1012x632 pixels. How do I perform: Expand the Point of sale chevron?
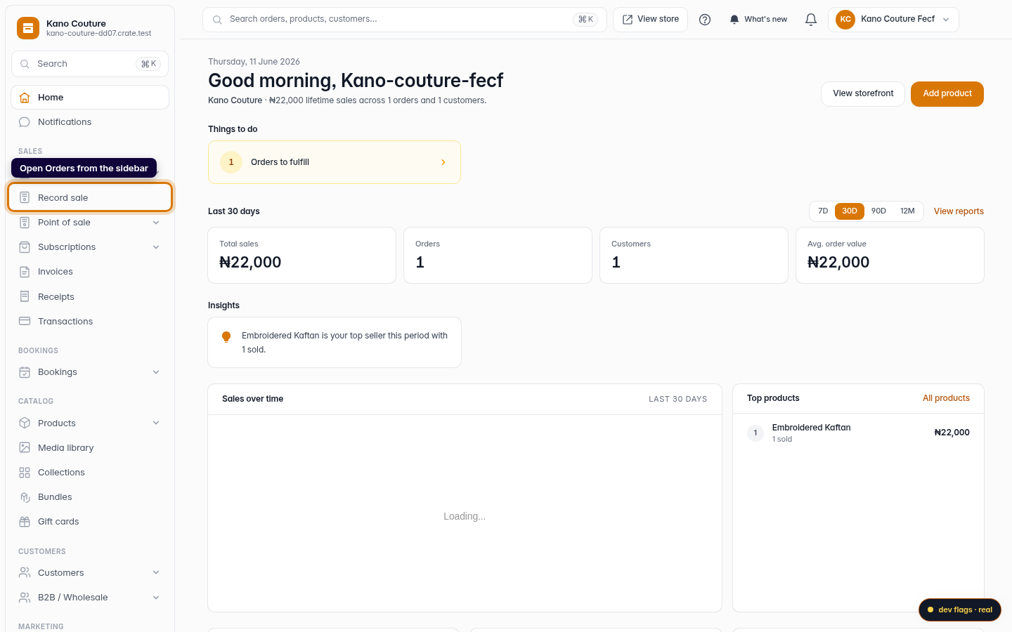click(156, 223)
